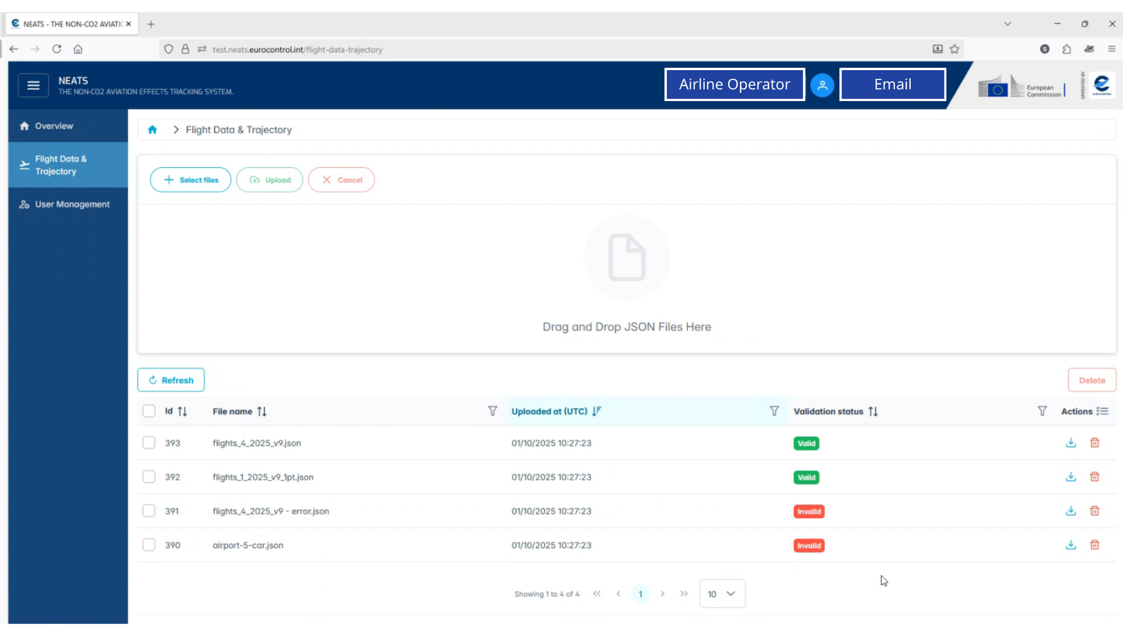The image size is (1123, 631).
Task: Click the home breadcrumb icon
Action: (x=153, y=130)
